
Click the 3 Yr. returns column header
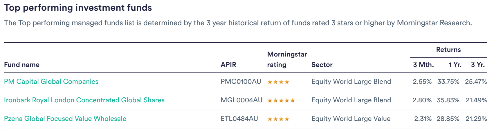coord(478,65)
